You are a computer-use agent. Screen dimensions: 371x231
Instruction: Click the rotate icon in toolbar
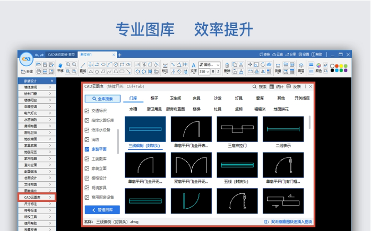263,64
